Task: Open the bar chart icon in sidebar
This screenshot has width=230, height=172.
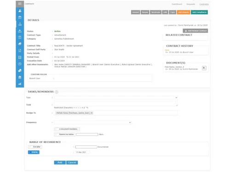Action: pos(20,84)
